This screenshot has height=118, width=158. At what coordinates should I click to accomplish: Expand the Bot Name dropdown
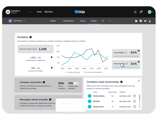[24, 21]
